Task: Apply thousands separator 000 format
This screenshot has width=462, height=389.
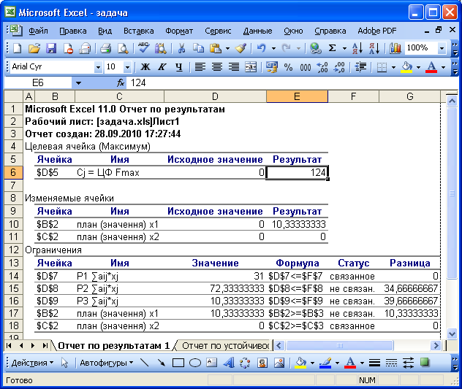Action: 306,67
